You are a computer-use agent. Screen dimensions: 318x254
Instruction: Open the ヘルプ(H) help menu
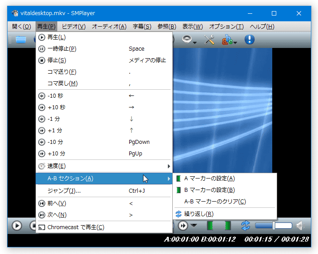(x=262, y=27)
